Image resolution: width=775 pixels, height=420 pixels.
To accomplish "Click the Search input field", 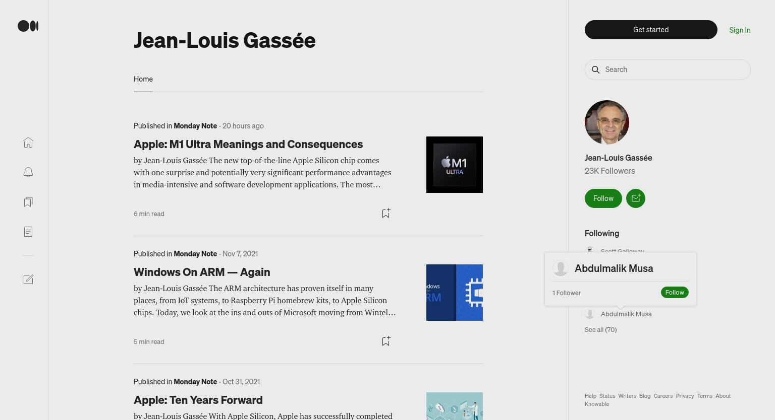I will 668,69.
